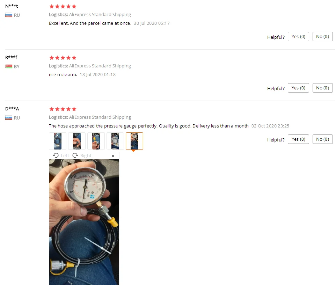Vote Yes on D***A's review

[x=298, y=139]
